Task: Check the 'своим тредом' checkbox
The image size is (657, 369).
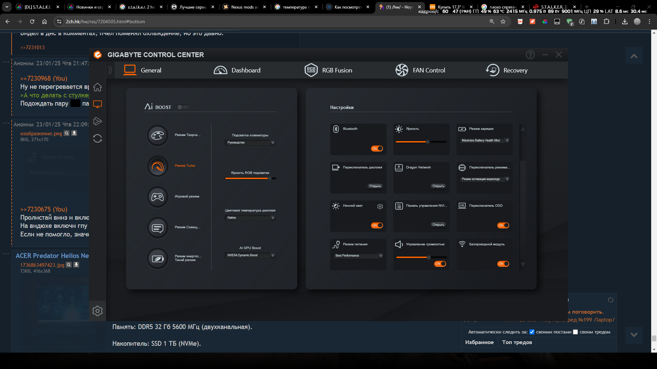Action: (575, 332)
